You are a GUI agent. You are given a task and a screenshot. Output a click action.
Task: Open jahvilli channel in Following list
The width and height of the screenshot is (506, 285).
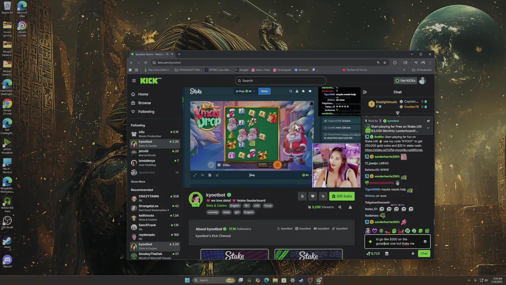point(155,153)
